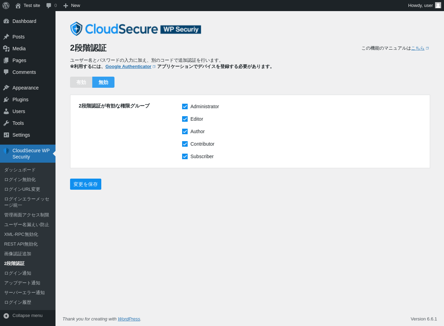This screenshot has height=326, width=444.
Task: Click the Tools wrench icon
Action: [6, 123]
